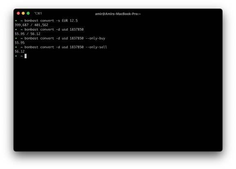Image resolution: width=236 pixels, height=169 pixels.
Task: Click the first prompt arrow before EUR command
Action: click(x=16, y=20)
